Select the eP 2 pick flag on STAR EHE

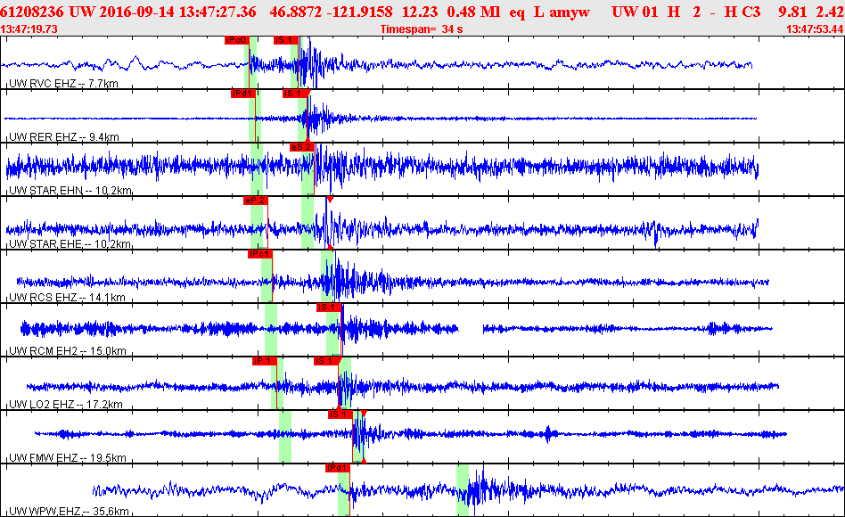[x=256, y=200]
